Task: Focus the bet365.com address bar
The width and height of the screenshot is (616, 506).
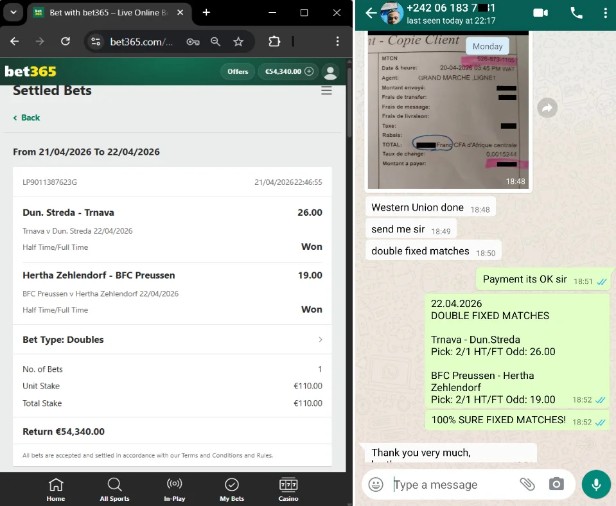Action: 141,42
